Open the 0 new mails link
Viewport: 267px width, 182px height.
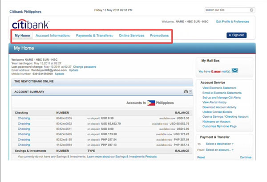point(216,71)
